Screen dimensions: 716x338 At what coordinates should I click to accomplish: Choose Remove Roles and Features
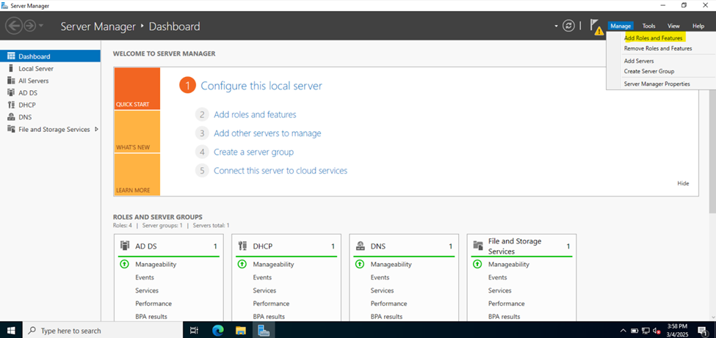(657, 48)
